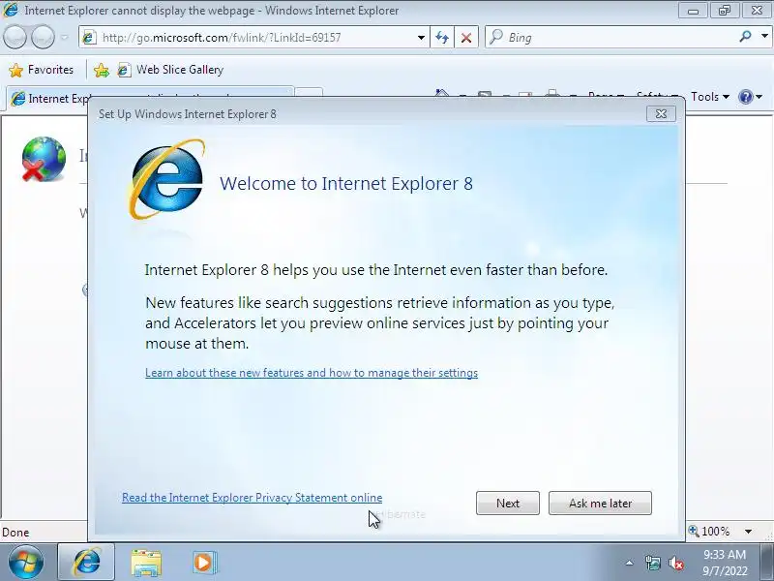Click the taskbar clock showing 9:33 AM
The image size is (774, 581).
point(725,563)
